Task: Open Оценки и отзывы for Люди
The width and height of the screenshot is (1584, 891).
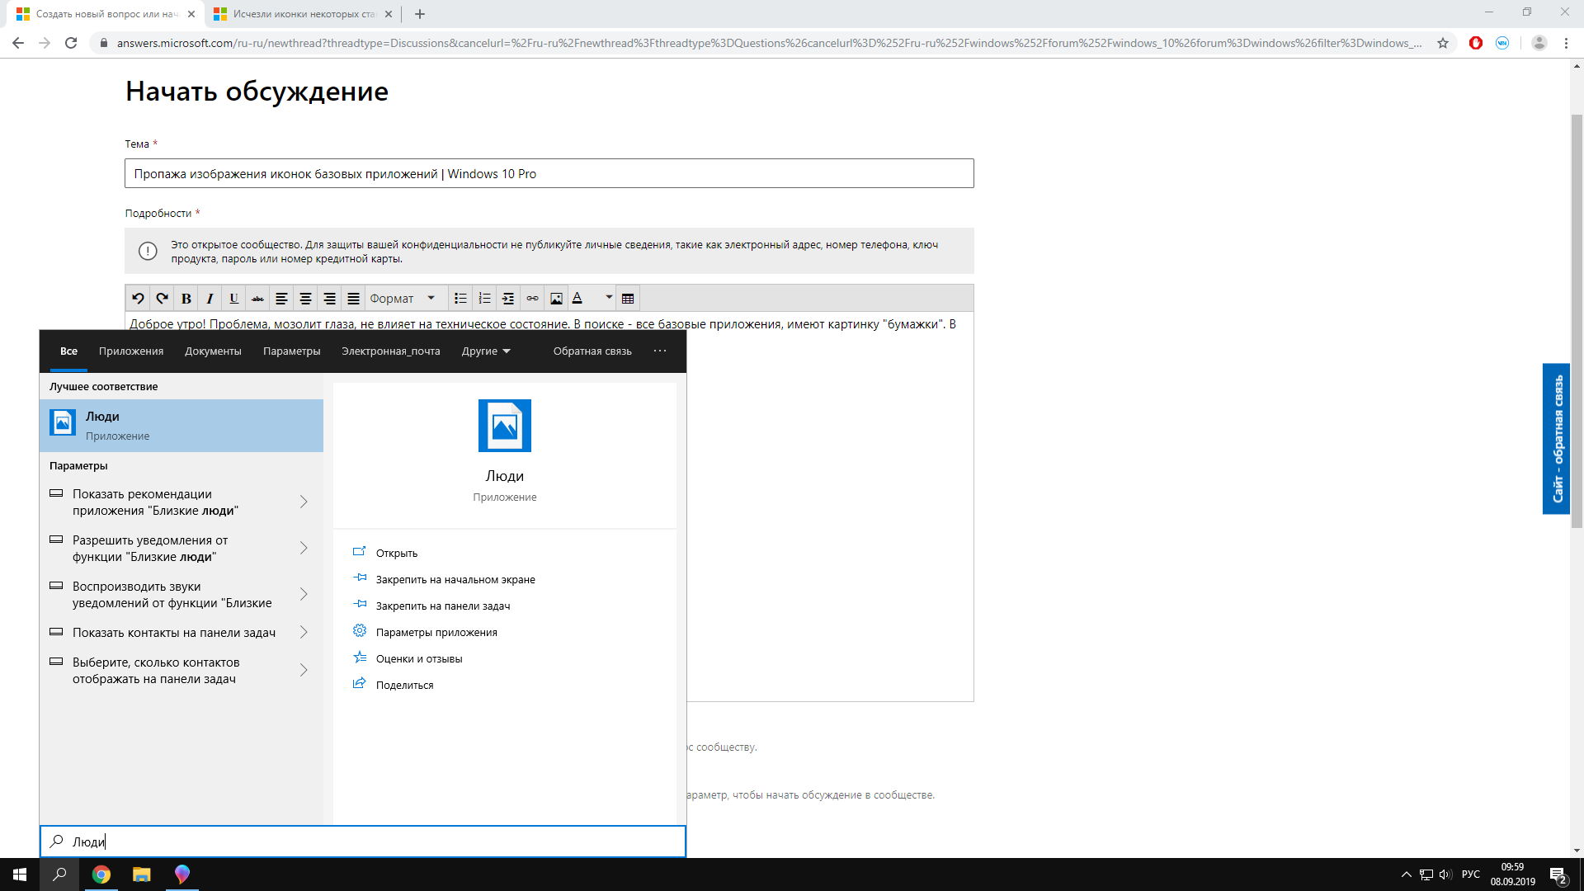Action: pos(419,658)
